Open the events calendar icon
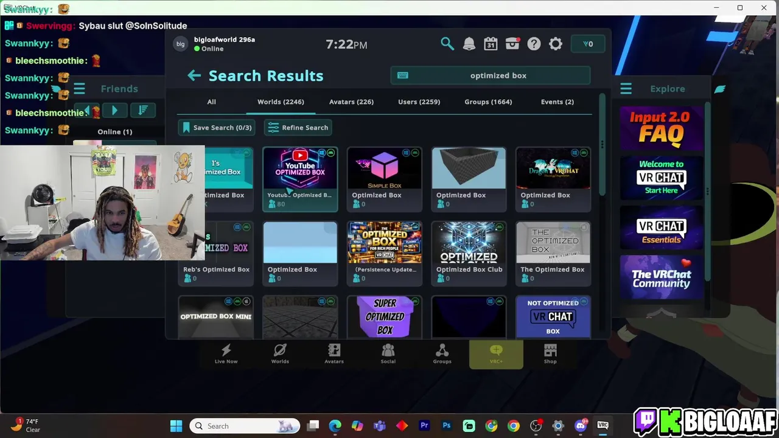 click(491, 44)
